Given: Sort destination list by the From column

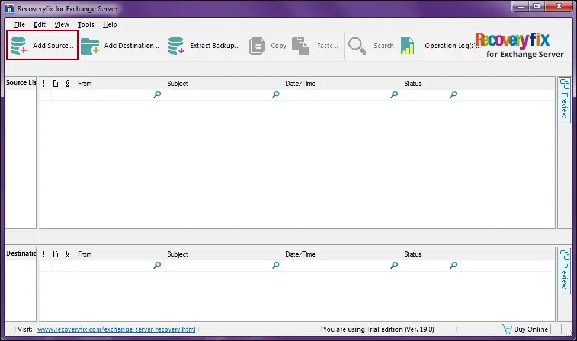Looking at the screenshot, I should pos(85,254).
